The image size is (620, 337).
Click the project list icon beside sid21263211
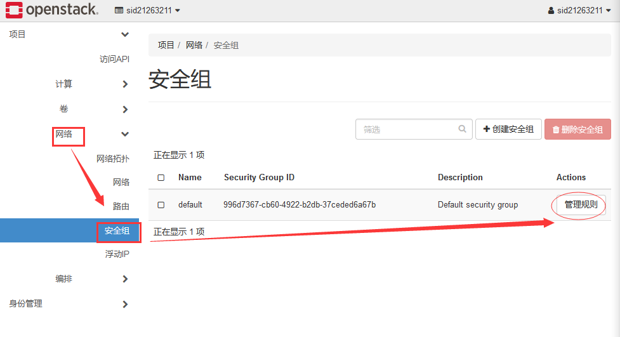[x=119, y=10]
